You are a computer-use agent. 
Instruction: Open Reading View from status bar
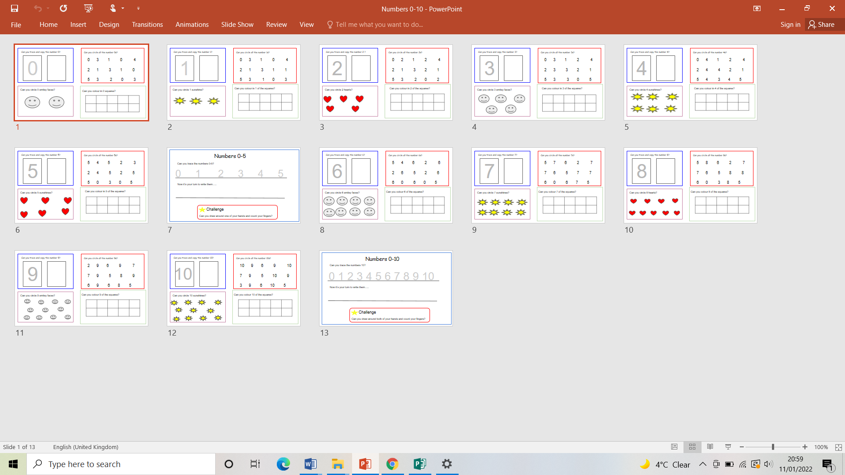pos(709,447)
